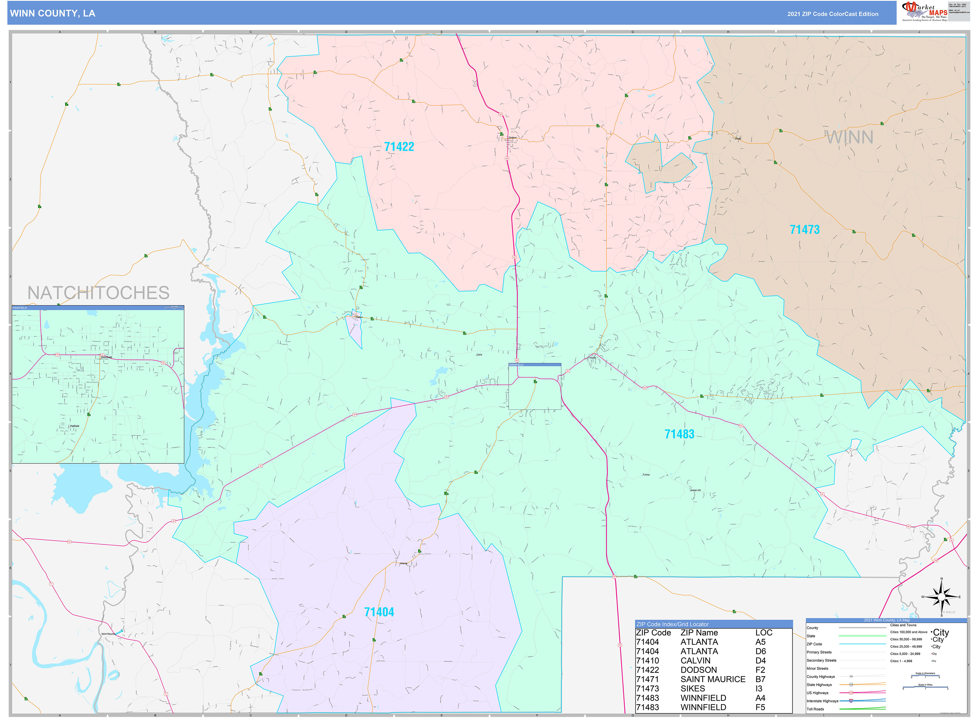Click the County Highways symbol in the legend
This screenshot has width=975, height=718.
coord(851,677)
